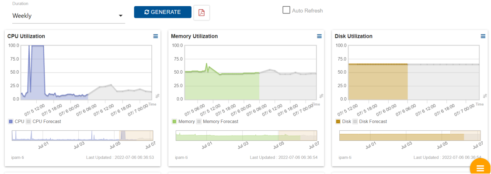Image resolution: width=491 pixels, height=174 pixels.
Task: Open the orange floating menu button
Action: pyautogui.click(x=480, y=168)
